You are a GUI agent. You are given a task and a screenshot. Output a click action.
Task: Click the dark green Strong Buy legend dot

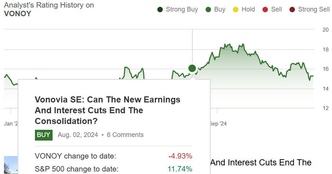160,9
